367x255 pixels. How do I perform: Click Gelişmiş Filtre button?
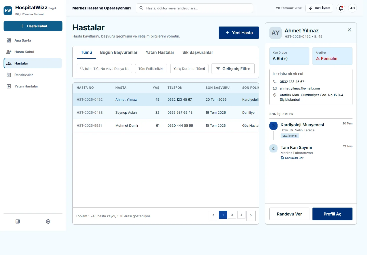point(233,69)
